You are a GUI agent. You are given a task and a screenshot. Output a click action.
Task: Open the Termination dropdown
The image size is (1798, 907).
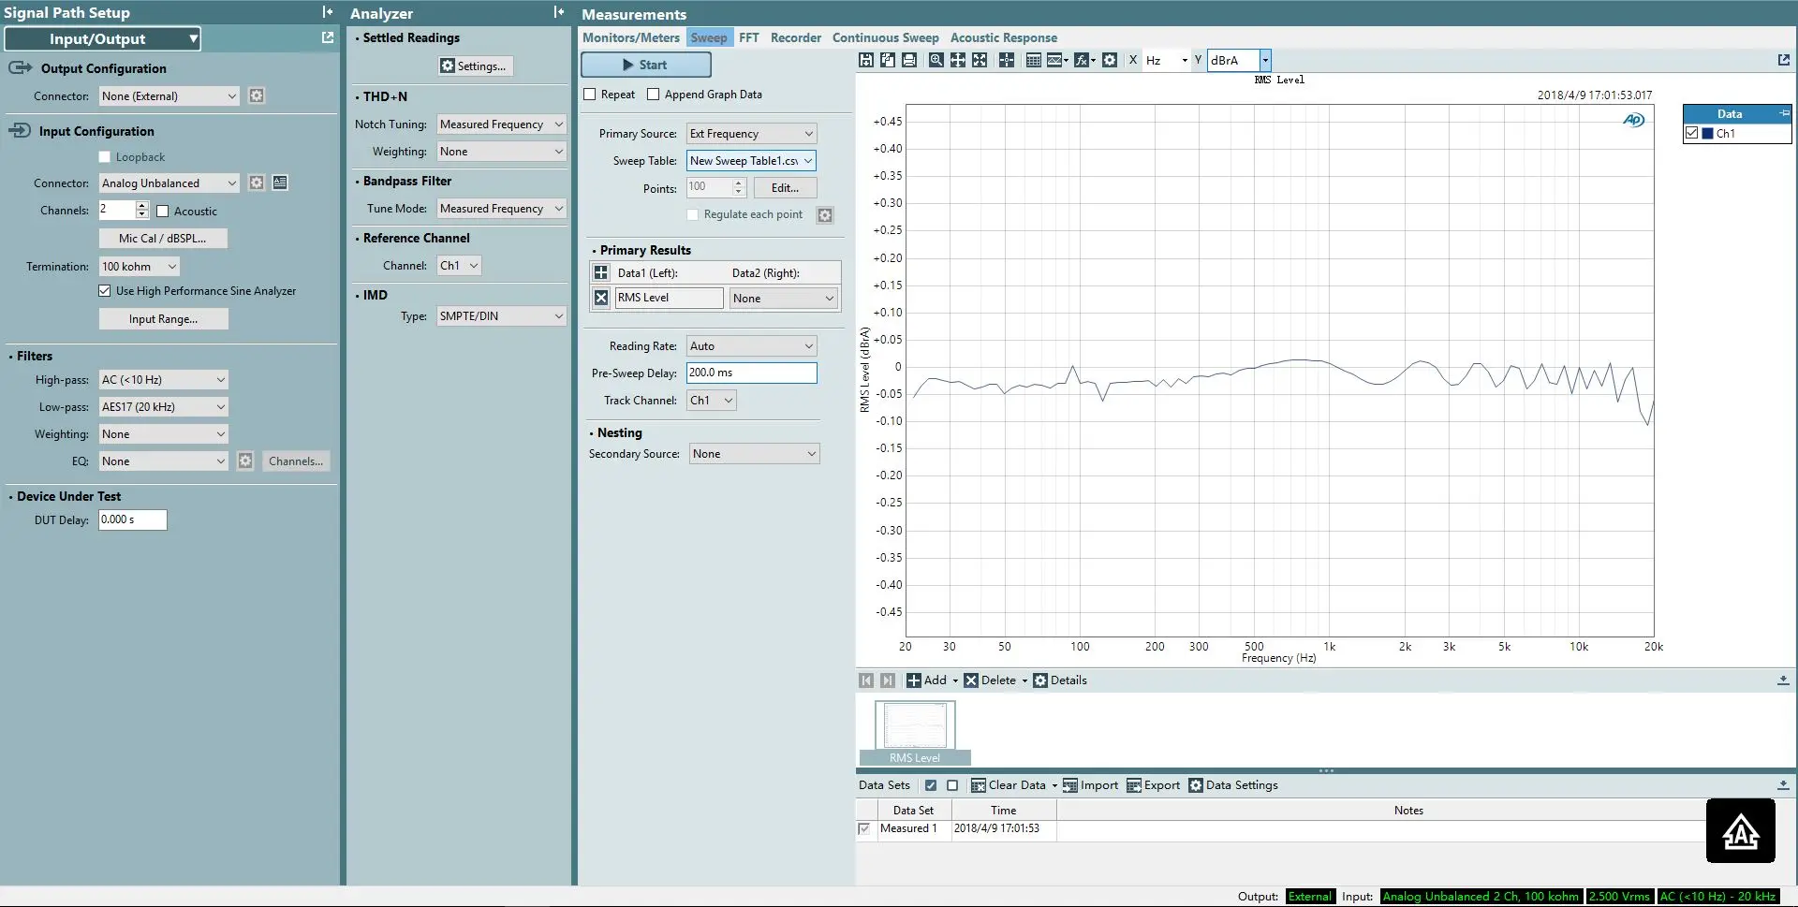click(x=139, y=267)
